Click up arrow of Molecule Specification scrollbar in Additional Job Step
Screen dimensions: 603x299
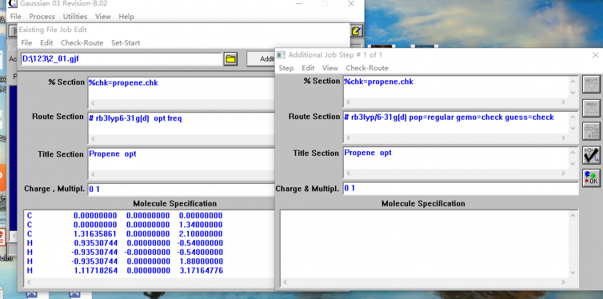pyautogui.click(x=574, y=215)
